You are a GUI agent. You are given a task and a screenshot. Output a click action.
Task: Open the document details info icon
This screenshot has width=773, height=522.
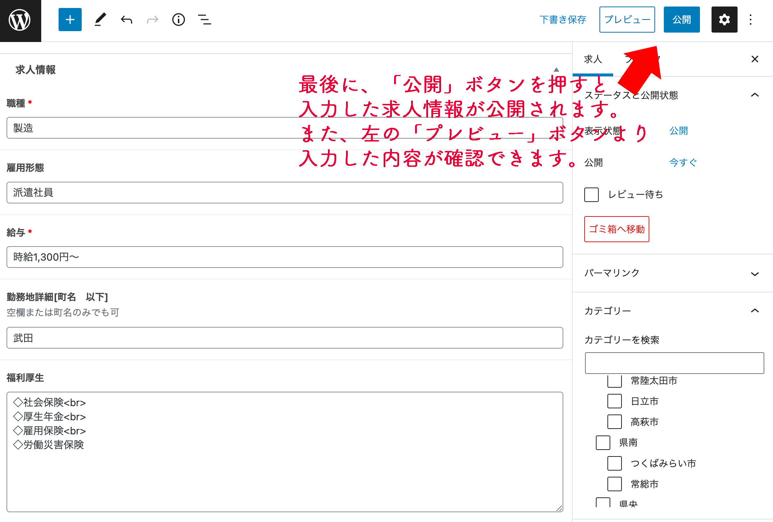(x=178, y=20)
